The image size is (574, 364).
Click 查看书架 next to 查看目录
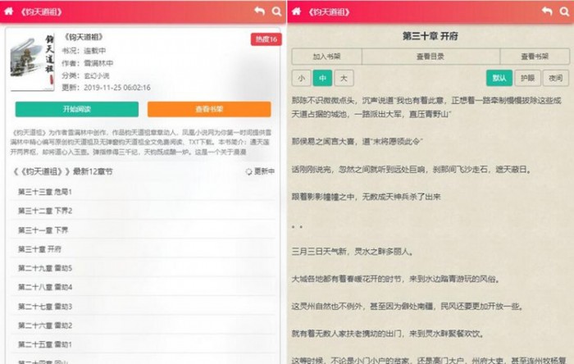point(535,57)
